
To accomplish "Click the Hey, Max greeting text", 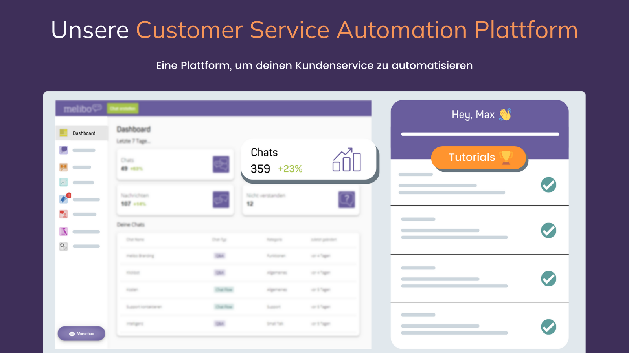I will tap(473, 115).
